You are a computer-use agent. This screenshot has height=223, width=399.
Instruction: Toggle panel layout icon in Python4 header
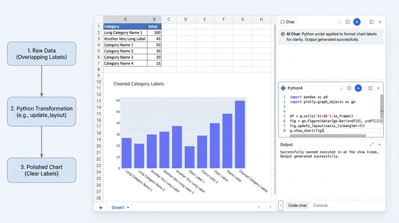(370, 88)
